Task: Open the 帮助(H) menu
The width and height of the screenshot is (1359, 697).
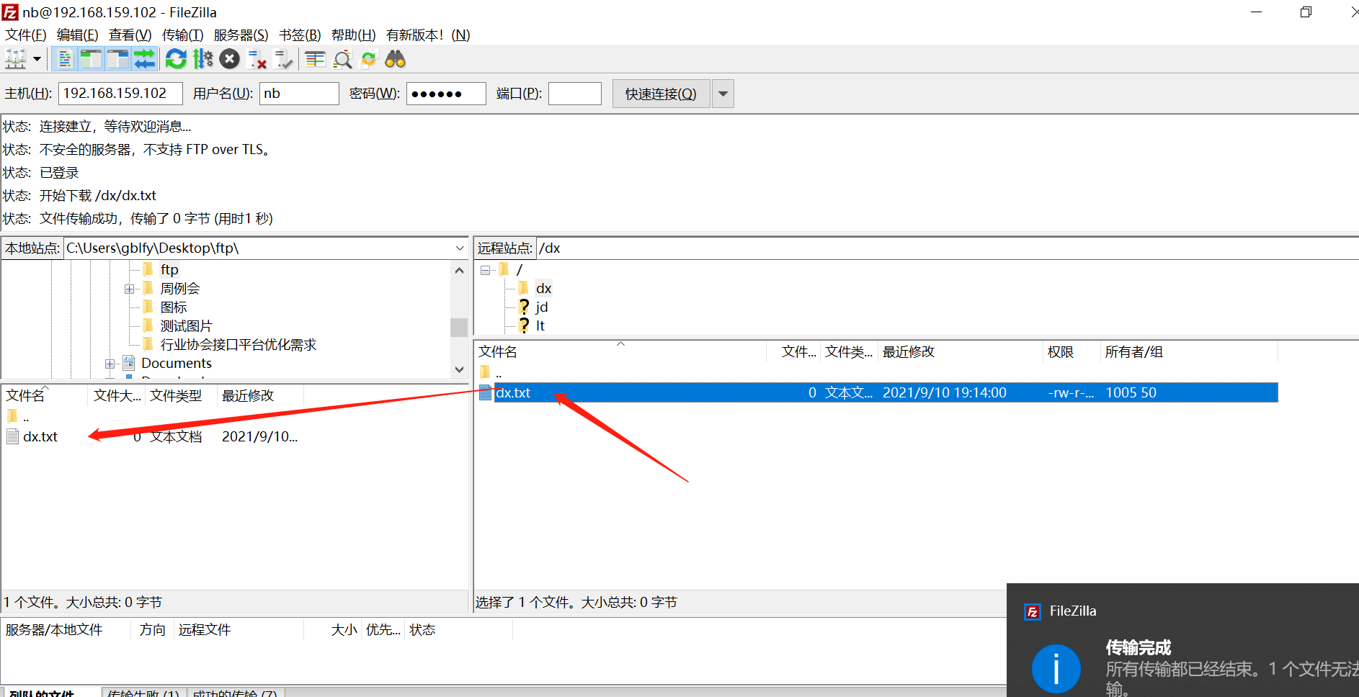Action: [x=354, y=35]
